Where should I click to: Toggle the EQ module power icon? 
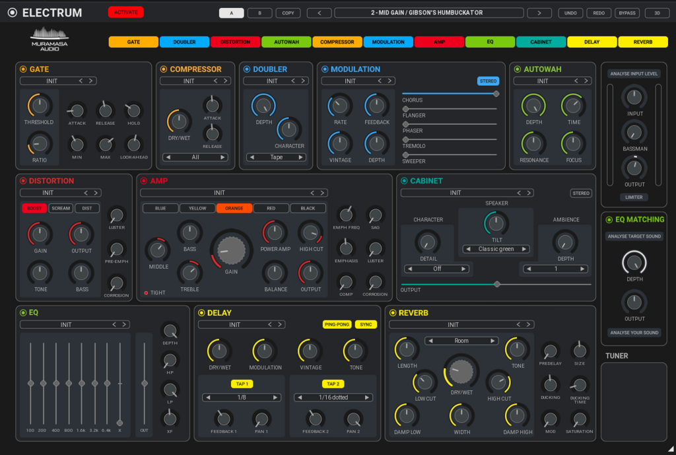point(23,312)
